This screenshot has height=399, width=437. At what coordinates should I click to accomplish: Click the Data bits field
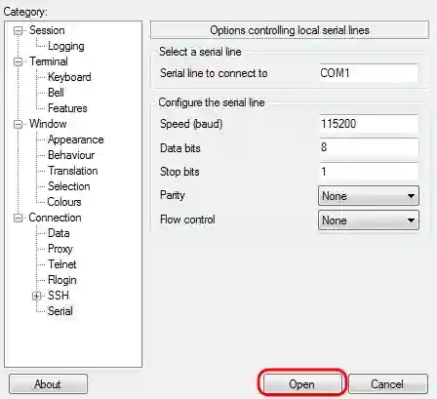369,148
